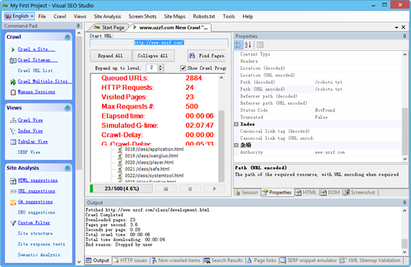Open the Crawl Multiple Sites link

(43, 81)
